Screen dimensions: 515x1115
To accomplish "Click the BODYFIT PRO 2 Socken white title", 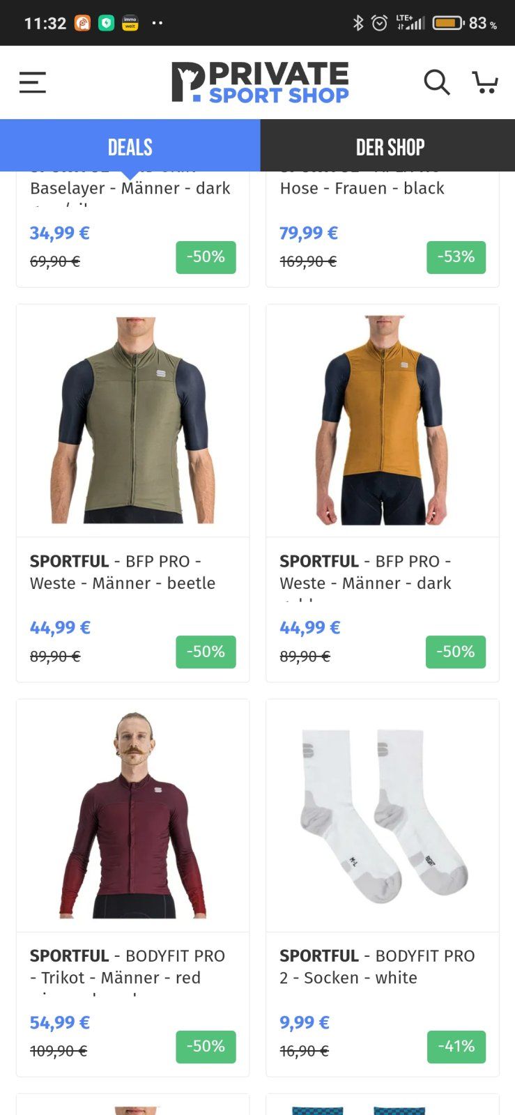I will (x=377, y=967).
